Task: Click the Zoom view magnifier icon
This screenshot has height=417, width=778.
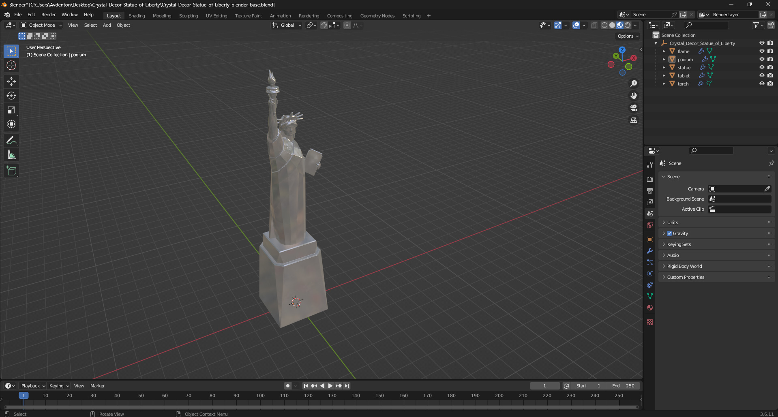Action: click(634, 83)
